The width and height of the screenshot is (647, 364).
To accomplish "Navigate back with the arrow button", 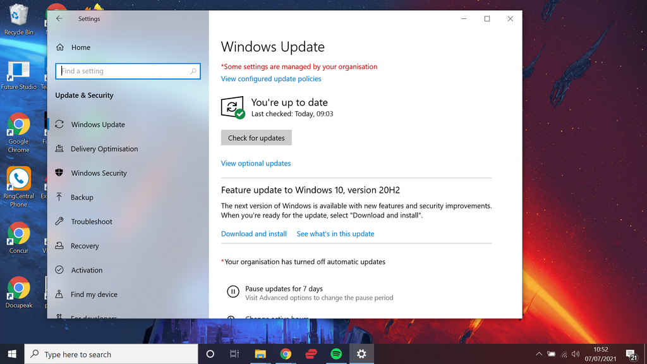I will pyautogui.click(x=59, y=18).
